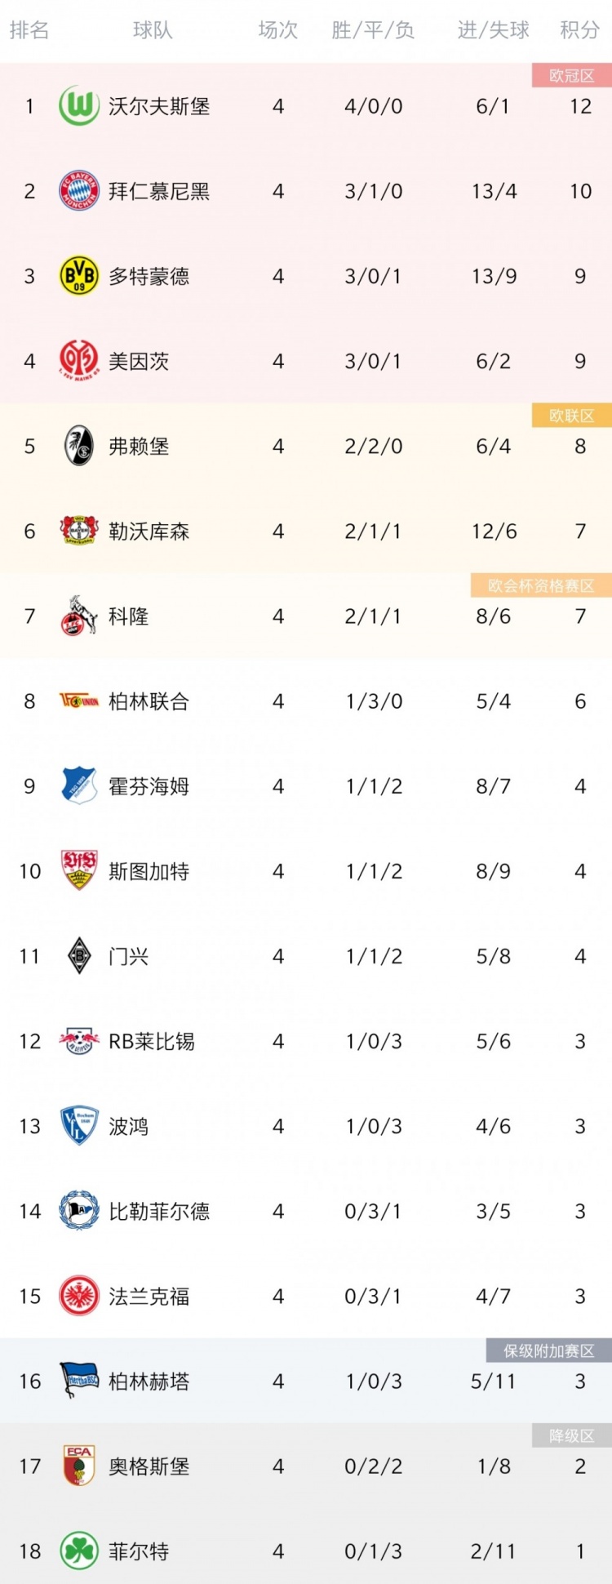
Task: Tap the 降级区 relegation zone tag
Action: point(571,1435)
